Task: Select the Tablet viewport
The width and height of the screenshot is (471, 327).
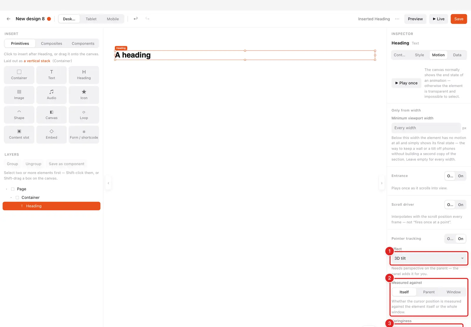Action: (91, 19)
